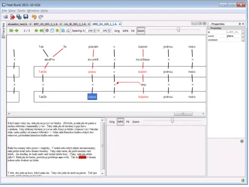
Task: Select the red 'bazénu' node
Action: (x=143, y=97)
